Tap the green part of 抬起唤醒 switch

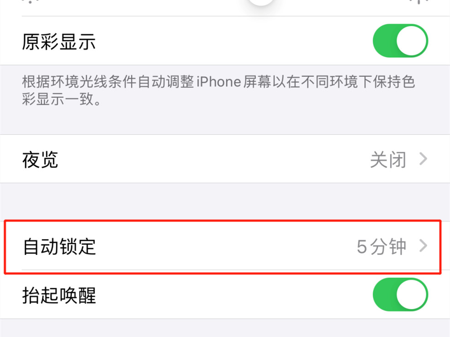point(384,295)
